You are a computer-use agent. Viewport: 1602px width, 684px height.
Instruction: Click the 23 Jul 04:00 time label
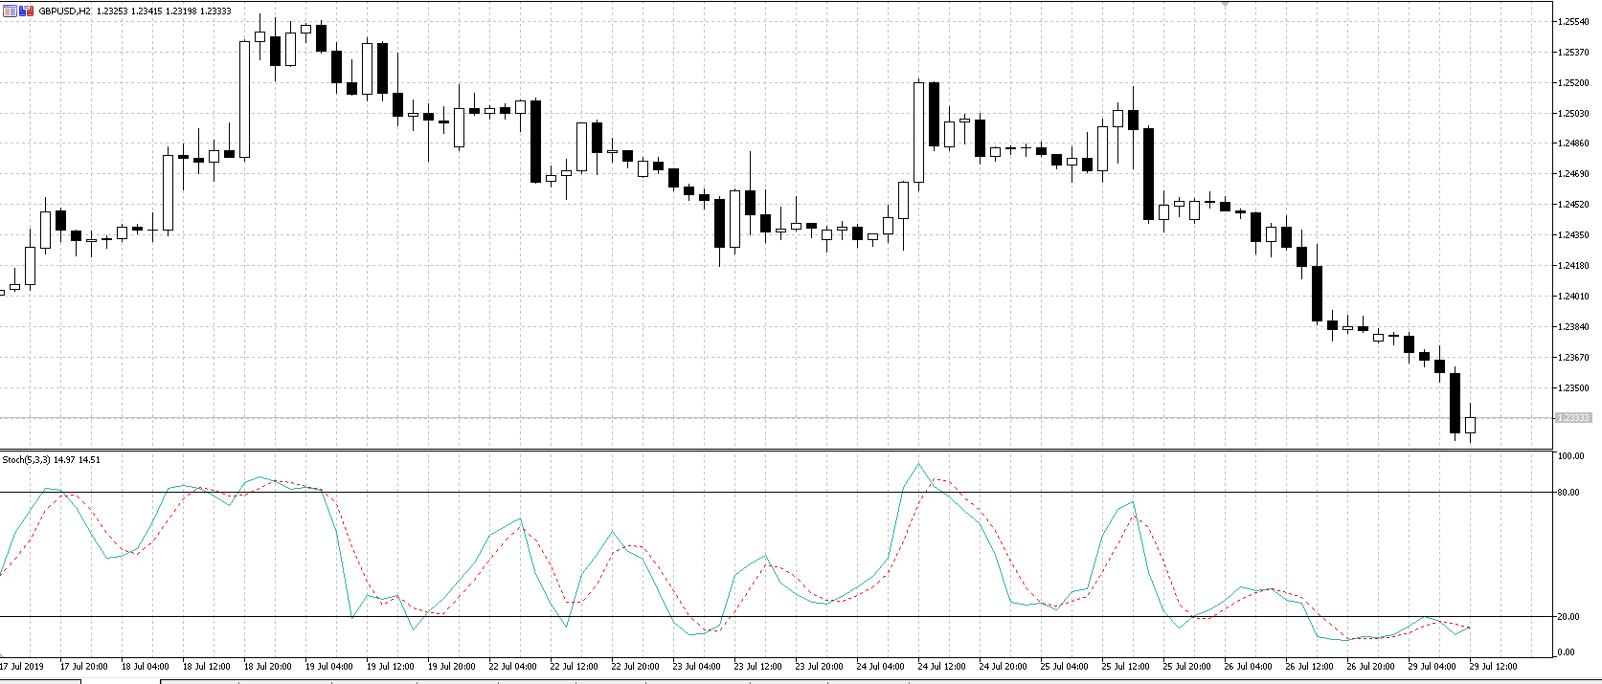[697, 667]
